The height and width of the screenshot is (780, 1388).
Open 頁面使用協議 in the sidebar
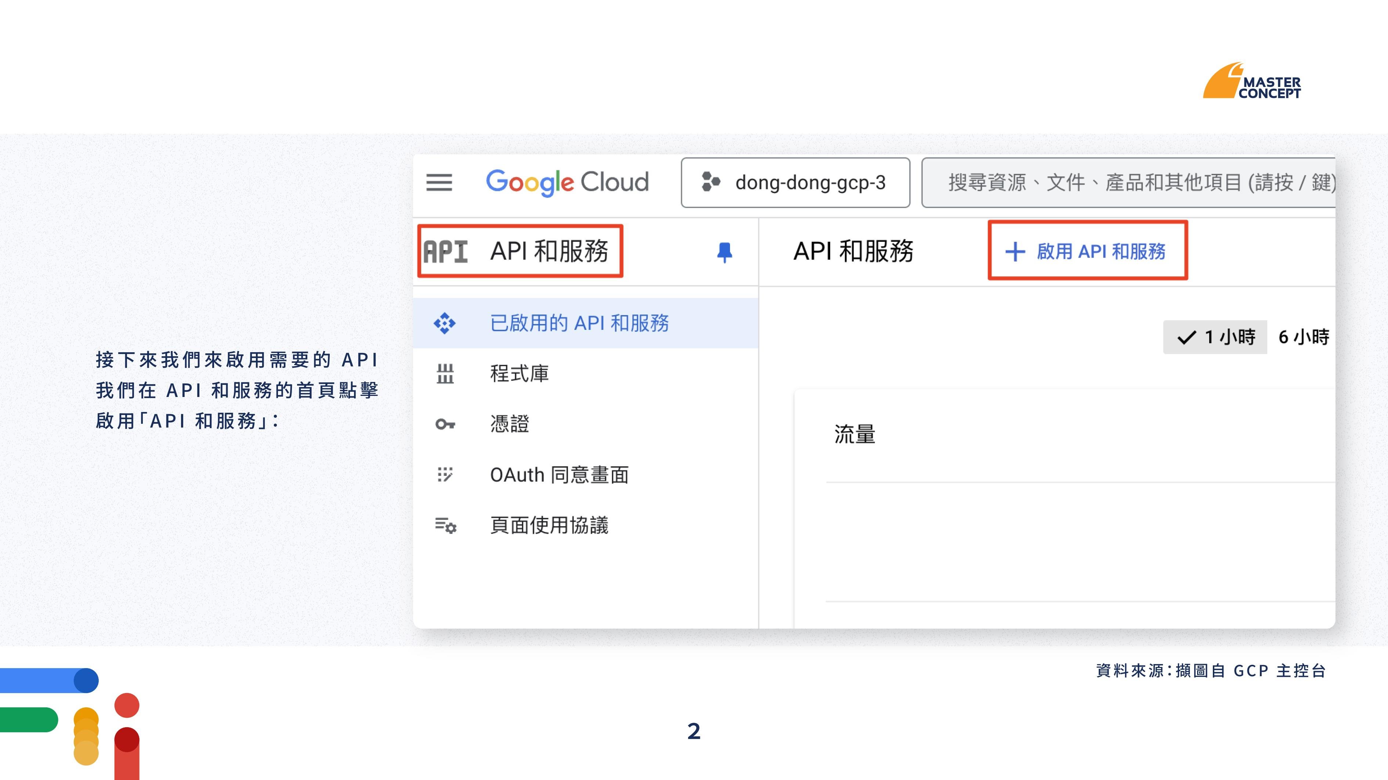click(586, 525)
